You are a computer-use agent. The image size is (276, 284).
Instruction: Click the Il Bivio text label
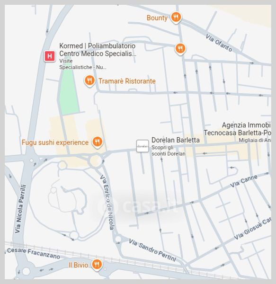(78, 265)
